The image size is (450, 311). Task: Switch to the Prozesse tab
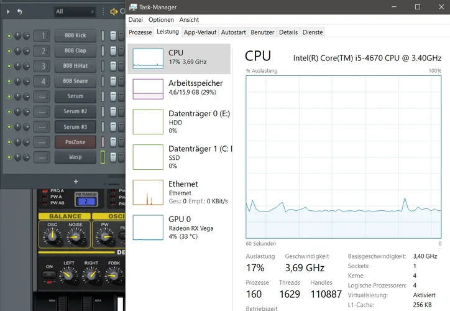coord(140,32)
